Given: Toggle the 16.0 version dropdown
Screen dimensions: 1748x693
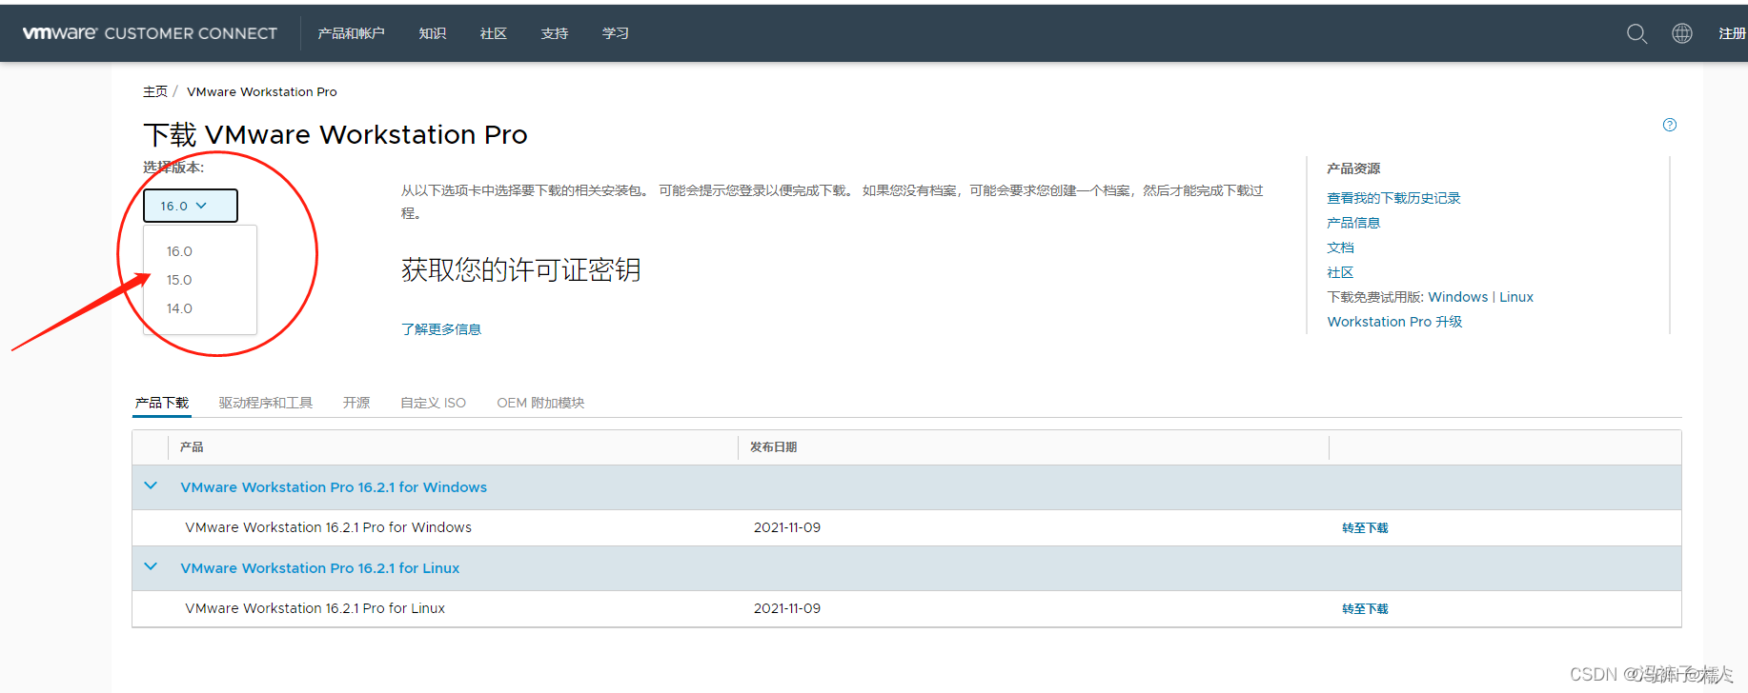Looking at the screenshot, I should tap(191, 206).
